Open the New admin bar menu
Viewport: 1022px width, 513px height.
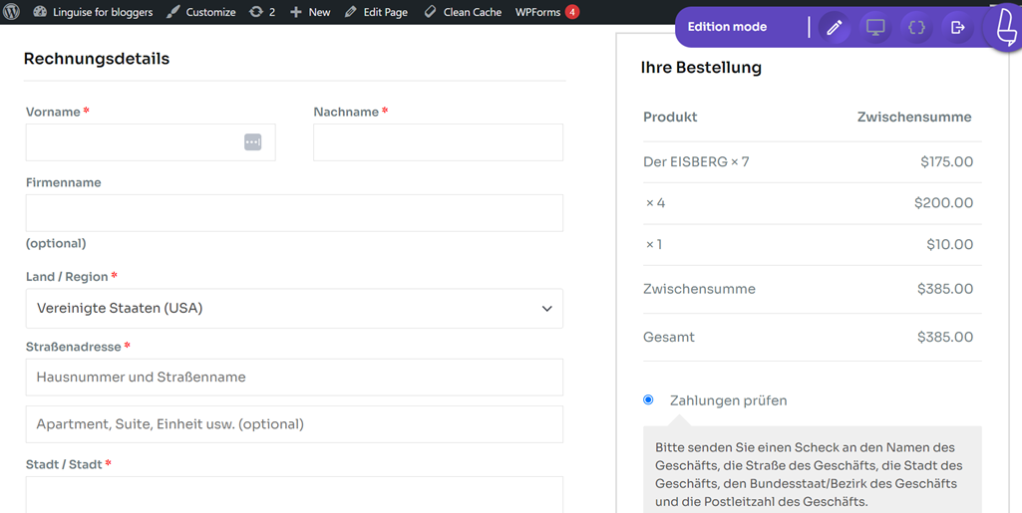tap(319, 12)
